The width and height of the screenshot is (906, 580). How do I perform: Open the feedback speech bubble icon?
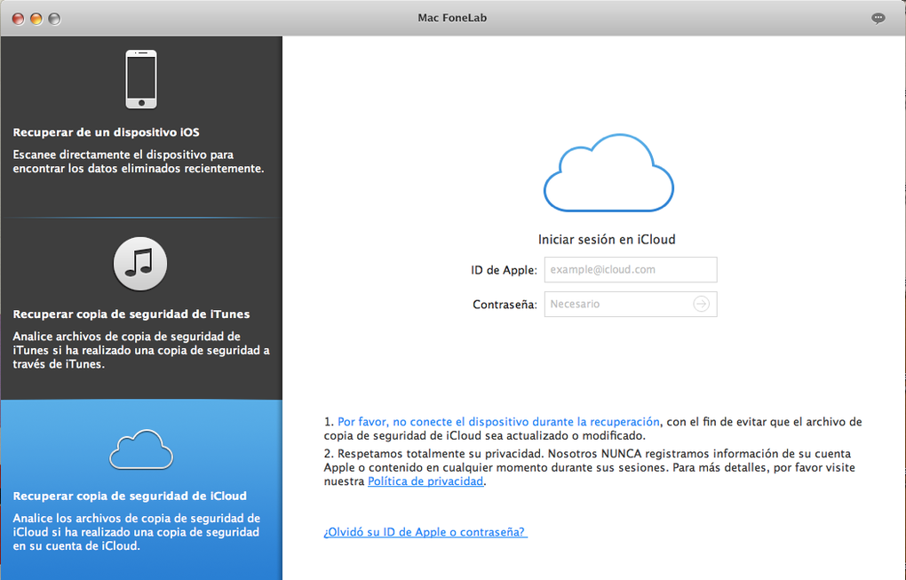878,19
